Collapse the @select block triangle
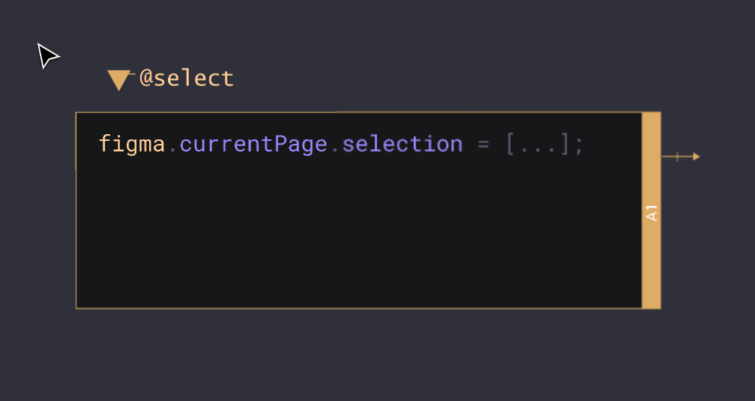This screenshot has height=401, width=755. (118, 79)
